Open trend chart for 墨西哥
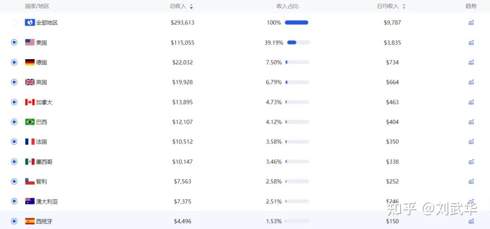The height and width of the screenshot is (229, 490). tap(471, 161)
